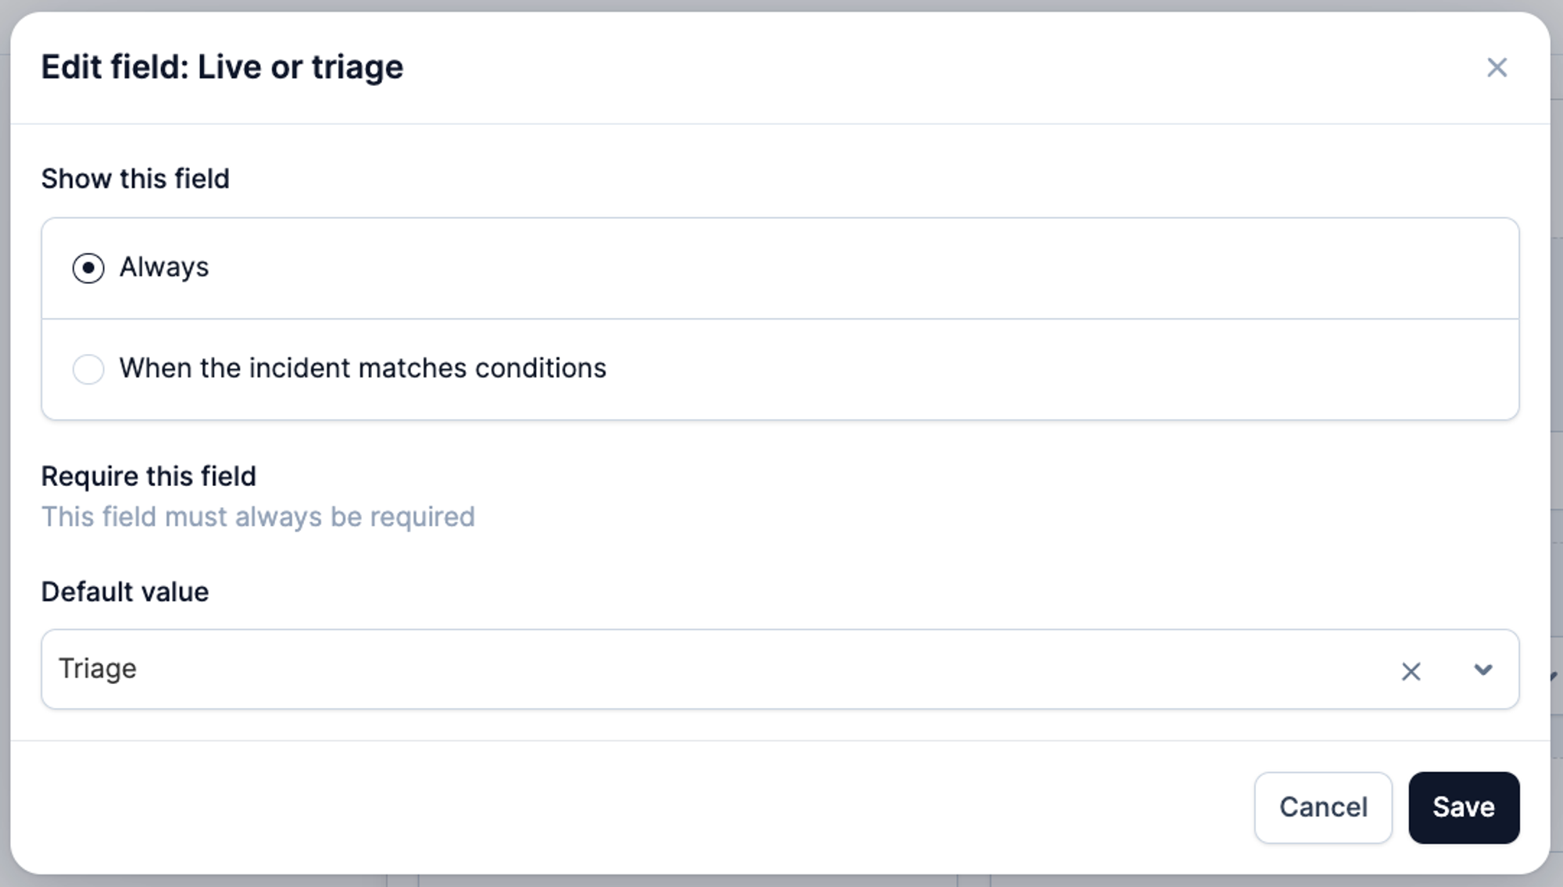Open the Triage default value combo box
1563x887 pixels.
click(703, 670)
